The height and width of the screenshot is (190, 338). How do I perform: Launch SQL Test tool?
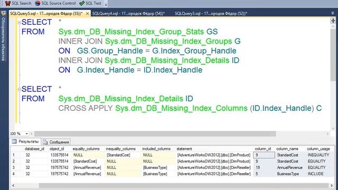[x=90, y=3]
